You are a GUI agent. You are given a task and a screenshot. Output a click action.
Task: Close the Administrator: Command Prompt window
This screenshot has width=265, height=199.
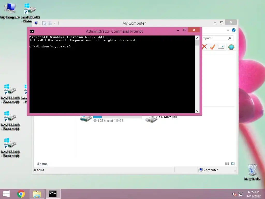coord(194,30)
